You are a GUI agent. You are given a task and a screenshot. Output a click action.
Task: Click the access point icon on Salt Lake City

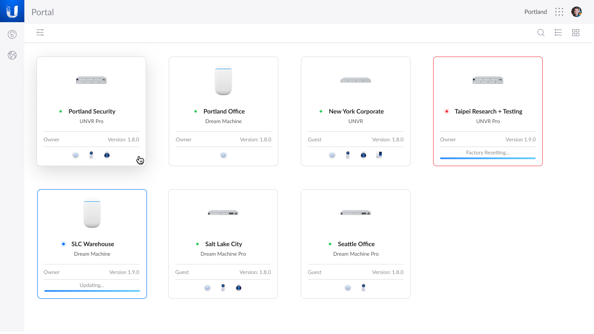207,287
